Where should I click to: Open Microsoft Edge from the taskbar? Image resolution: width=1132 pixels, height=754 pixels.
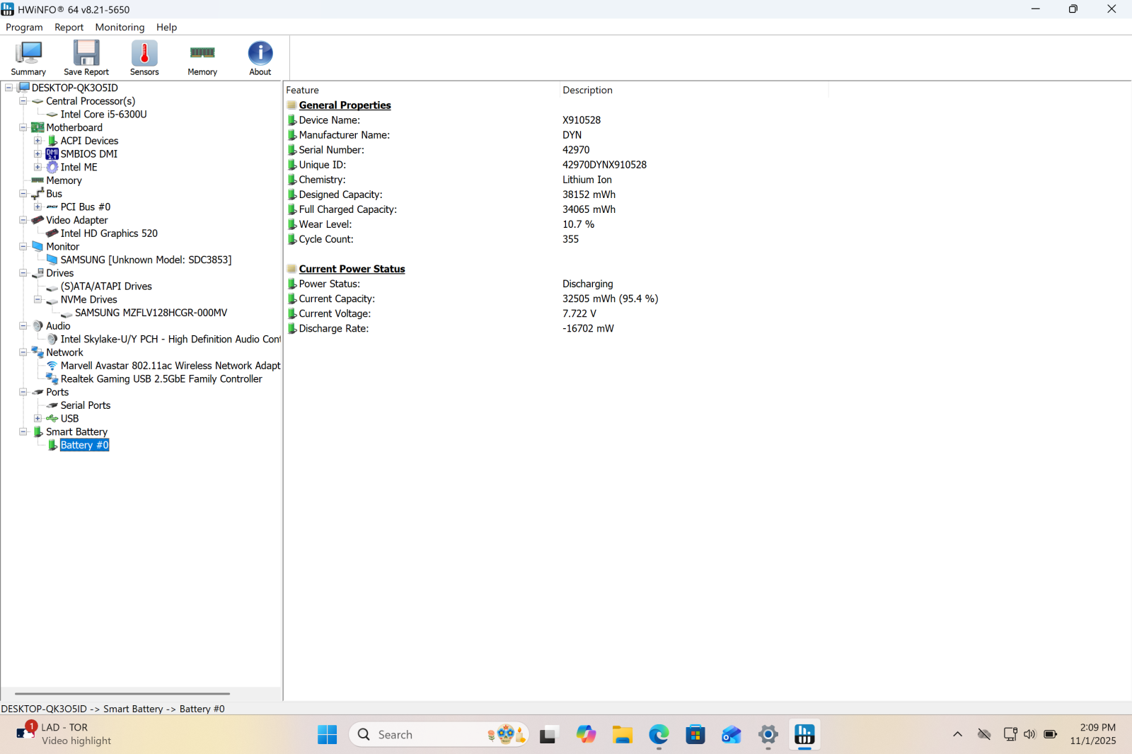pyautogui.click(x=659, y=735)
